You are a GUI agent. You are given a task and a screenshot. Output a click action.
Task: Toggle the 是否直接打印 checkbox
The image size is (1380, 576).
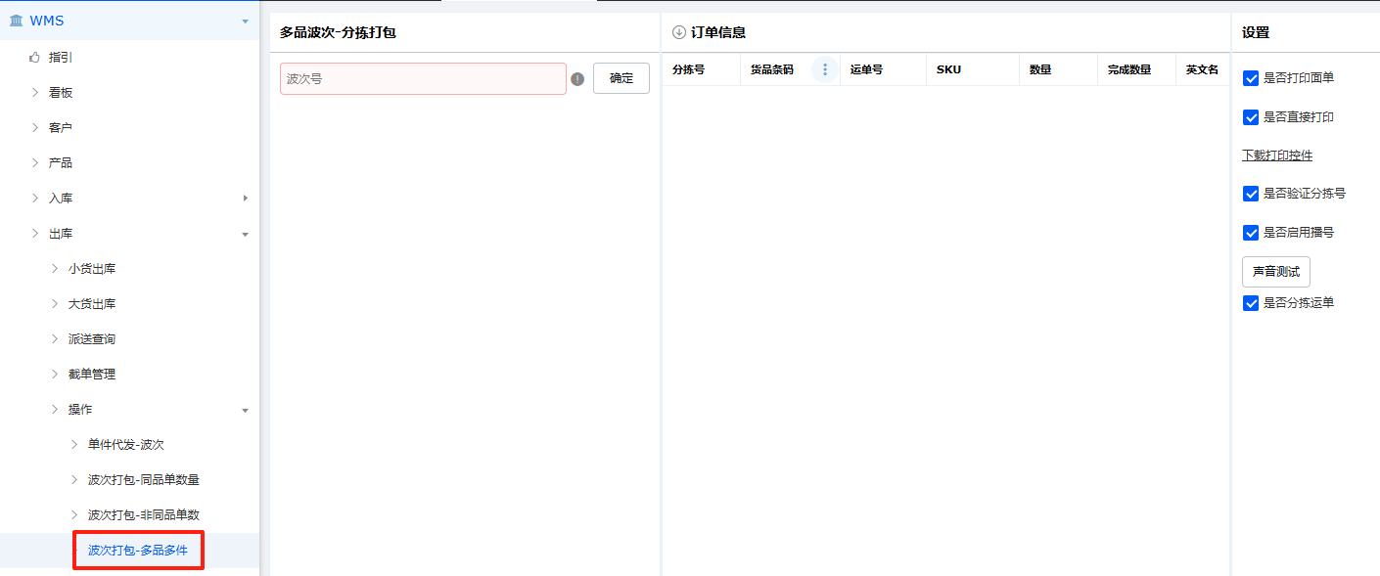point(1251,117)
